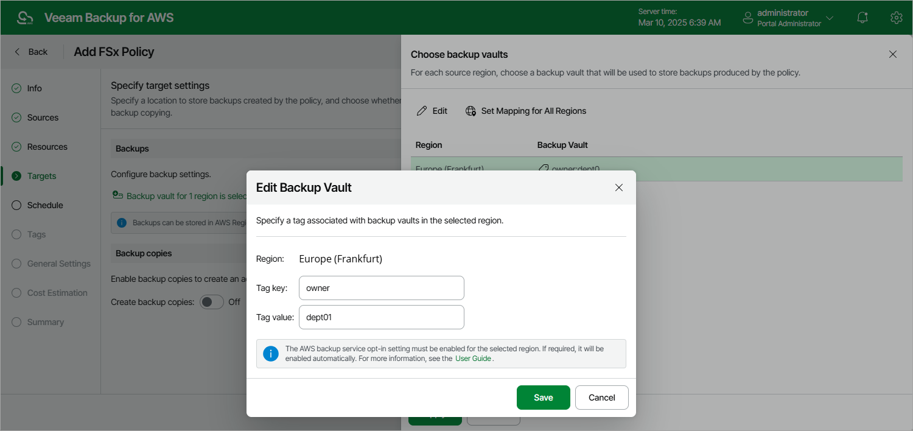
Task: Click the Backup copies section heading
Action: coord(144,253)
